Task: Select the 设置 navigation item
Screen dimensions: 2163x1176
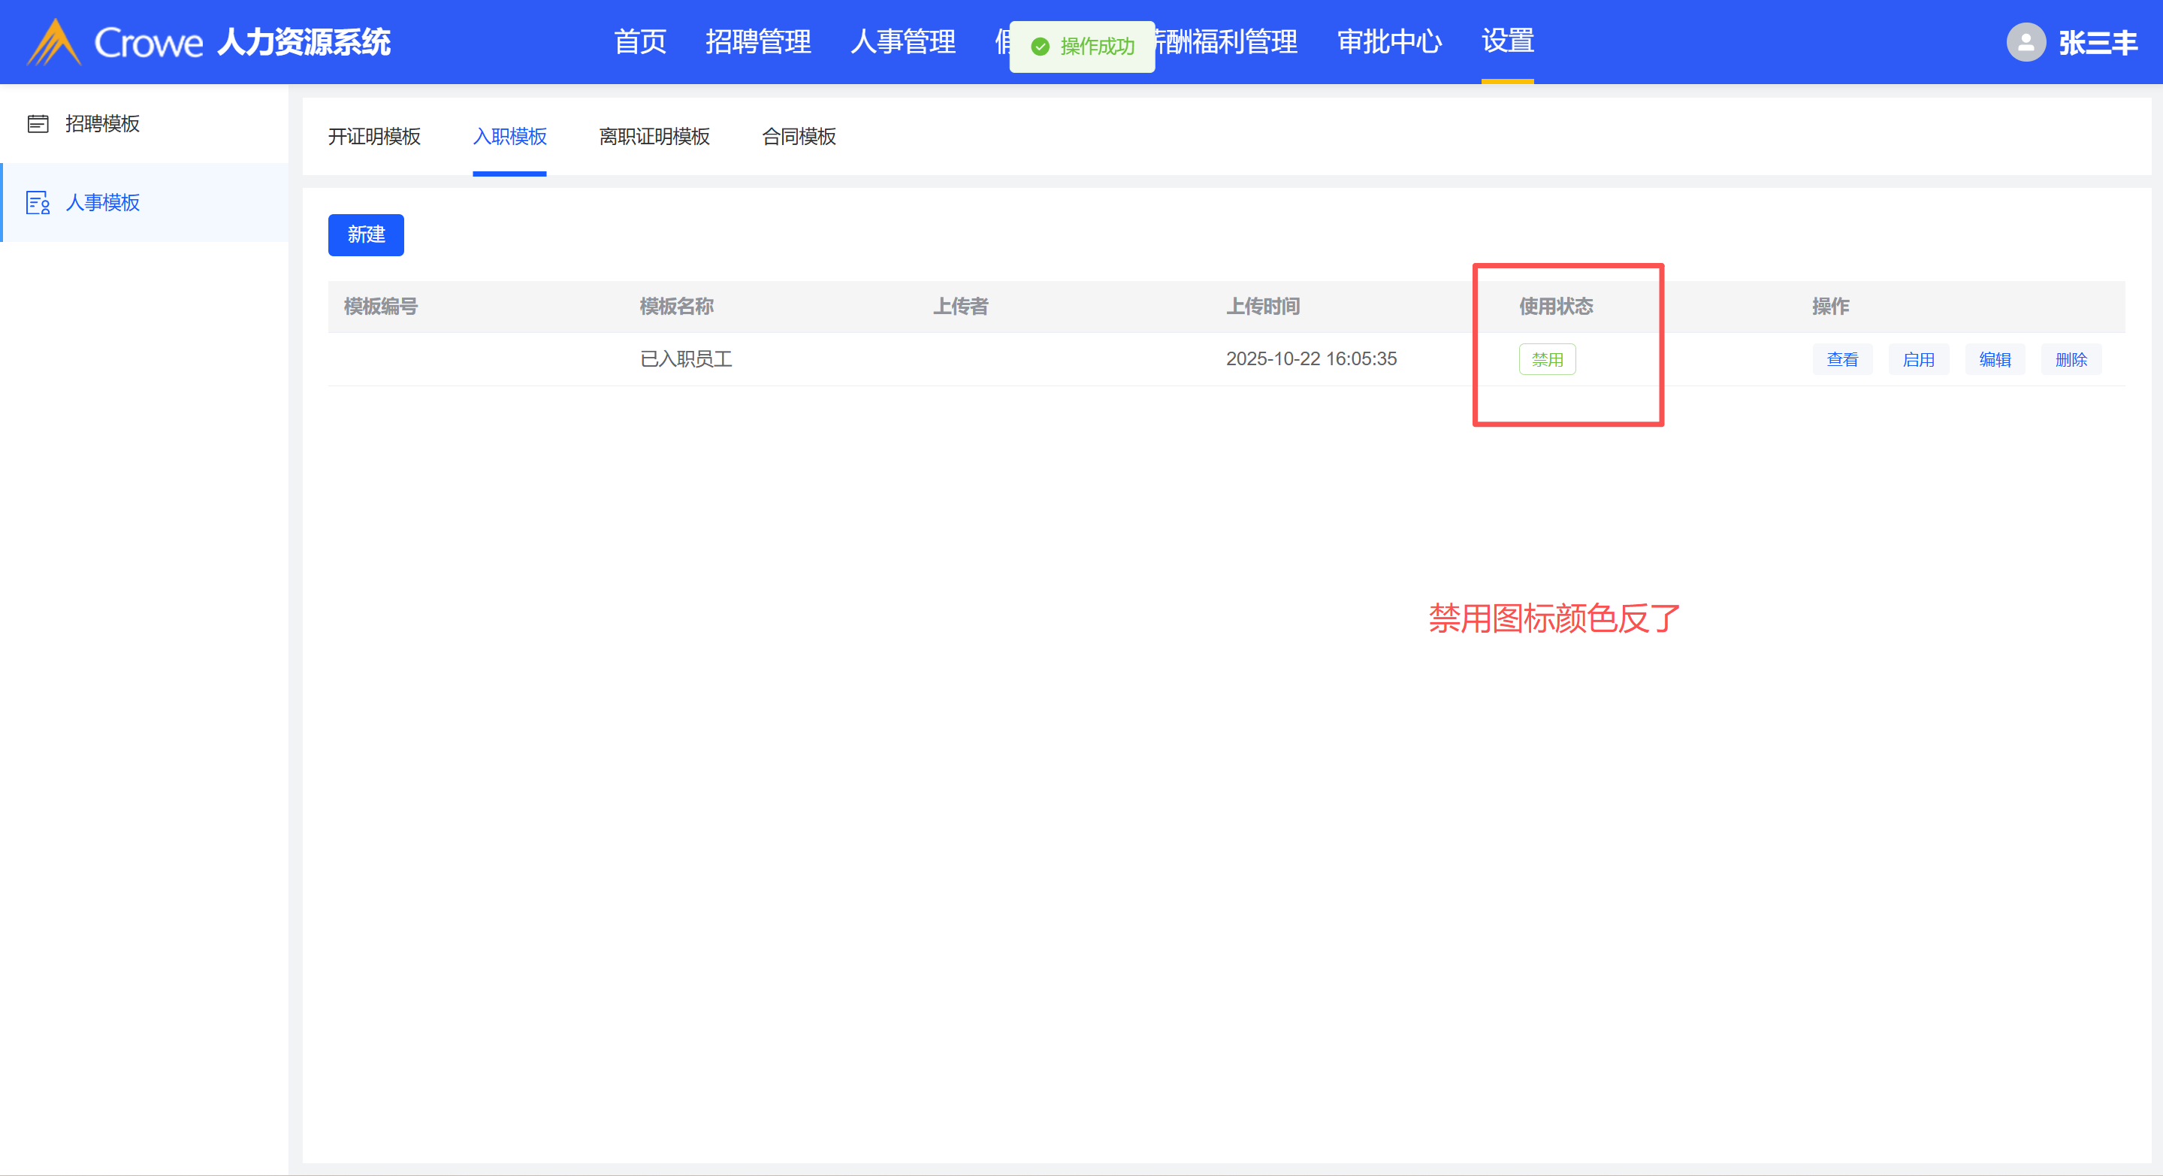Action: tap(1507, 41)
